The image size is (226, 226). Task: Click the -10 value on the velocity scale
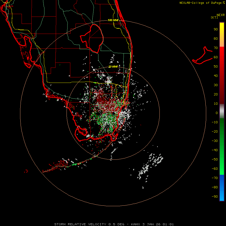(215, 122)
